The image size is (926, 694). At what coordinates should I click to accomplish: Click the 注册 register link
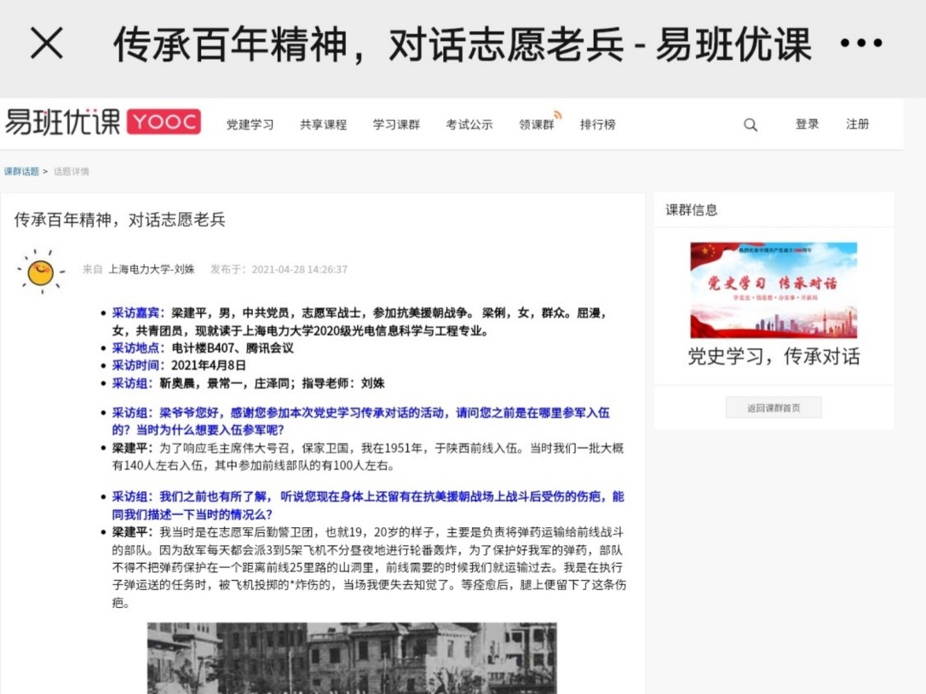tap(857, 124)
